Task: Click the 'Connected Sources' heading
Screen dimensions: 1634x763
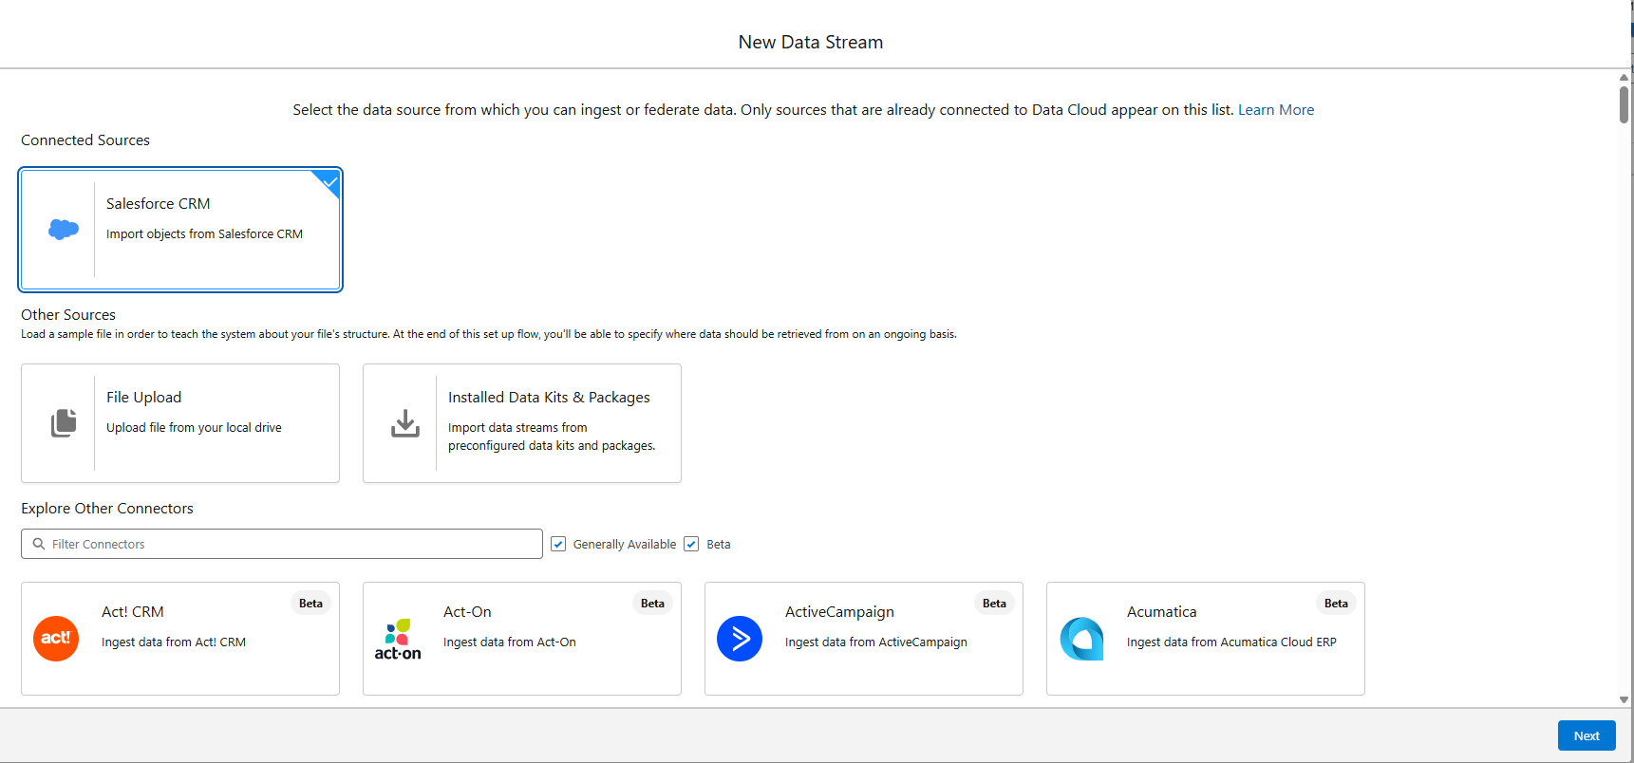Action: pos(85,140)
